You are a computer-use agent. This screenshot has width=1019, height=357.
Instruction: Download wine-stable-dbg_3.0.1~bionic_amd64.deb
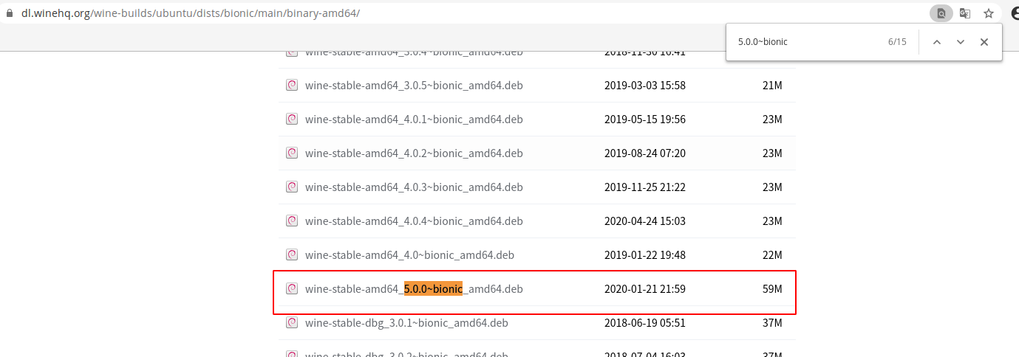point(406,323)
